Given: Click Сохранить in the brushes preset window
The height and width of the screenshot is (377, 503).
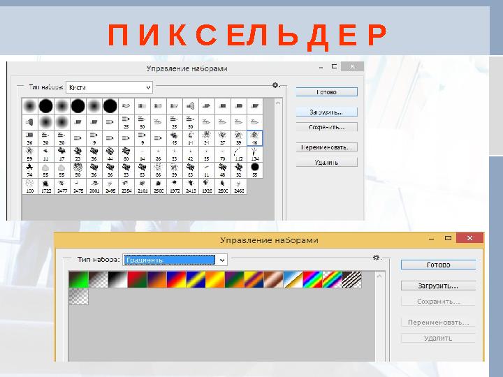Looking at the screenshot, I should coord(326,127).
